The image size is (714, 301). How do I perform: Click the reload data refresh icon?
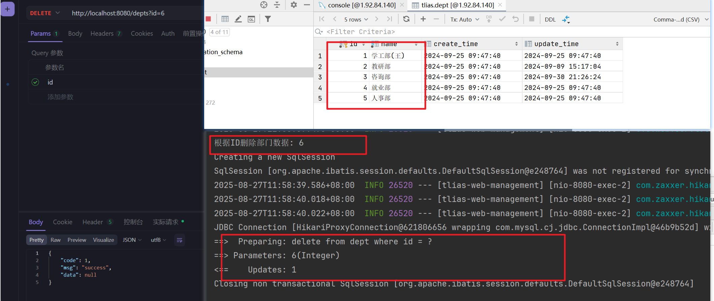point(406,19)
